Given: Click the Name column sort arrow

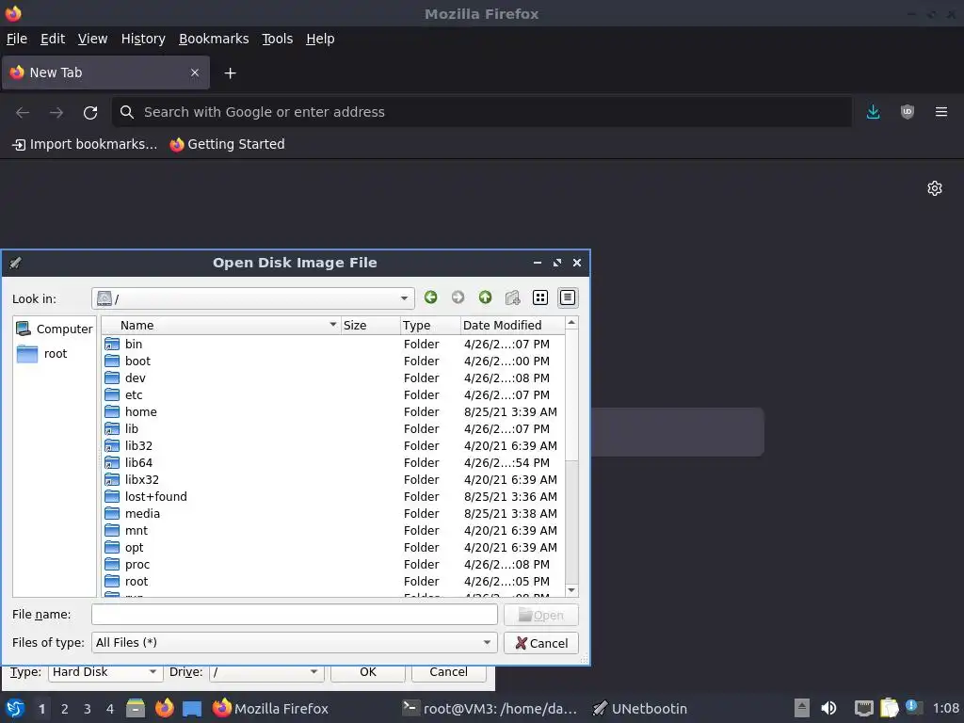Looking at the screenshot, I should (x=332, y=325).
